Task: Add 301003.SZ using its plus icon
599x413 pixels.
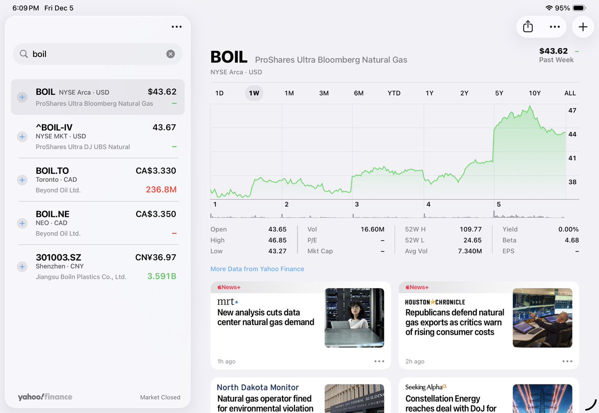Action: [x=22, y=267]
